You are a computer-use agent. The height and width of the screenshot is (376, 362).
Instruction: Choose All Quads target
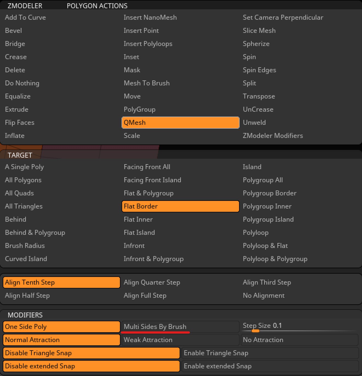[x=19, y=193]
